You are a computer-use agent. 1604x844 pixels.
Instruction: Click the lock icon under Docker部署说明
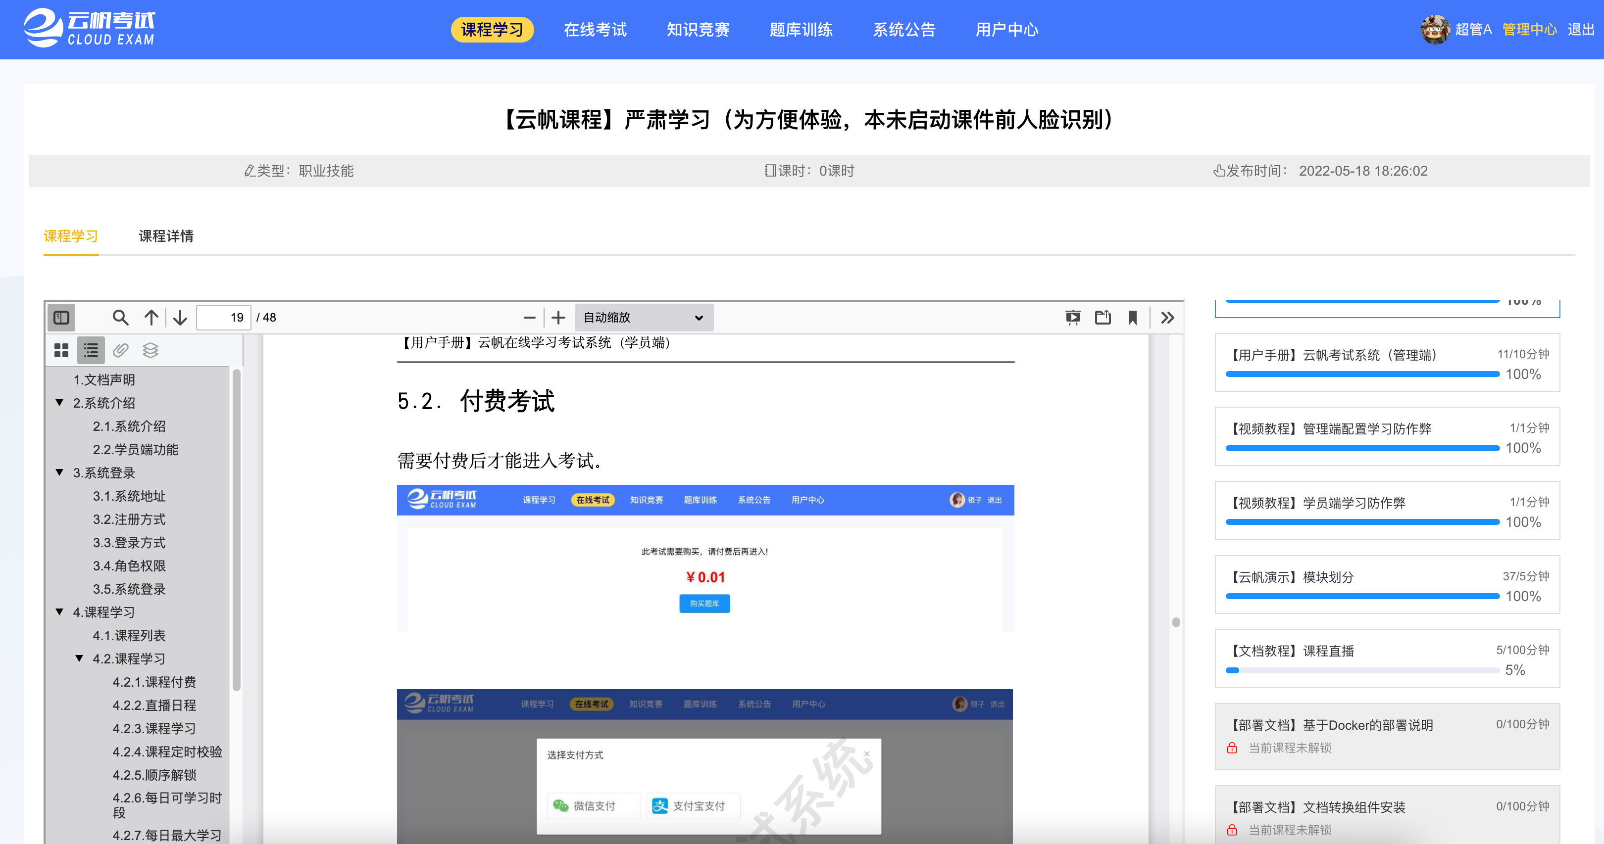click(x=1232, y=748)
